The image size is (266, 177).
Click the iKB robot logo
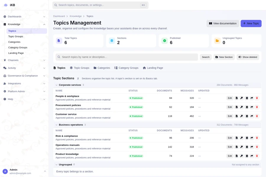(x=6, y=5)
